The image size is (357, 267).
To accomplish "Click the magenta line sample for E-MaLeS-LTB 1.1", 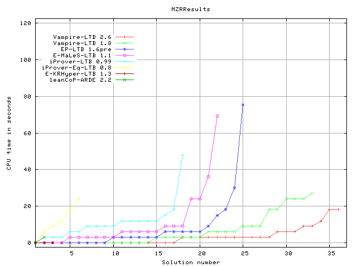I will (x=124, y=55).
